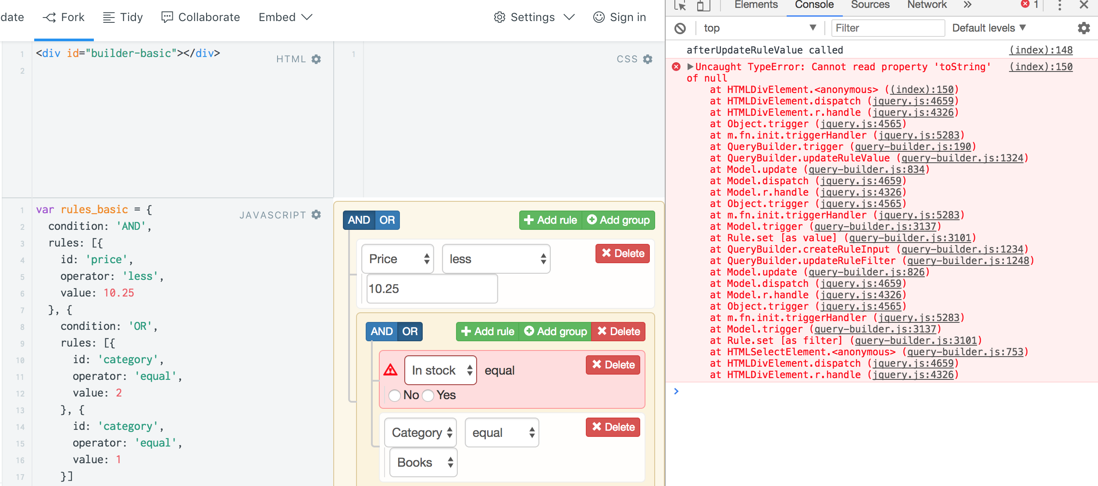1098x486 pixels.
Task: Delete the nested group
Action: pyautogui.click(x=618, y=332)
